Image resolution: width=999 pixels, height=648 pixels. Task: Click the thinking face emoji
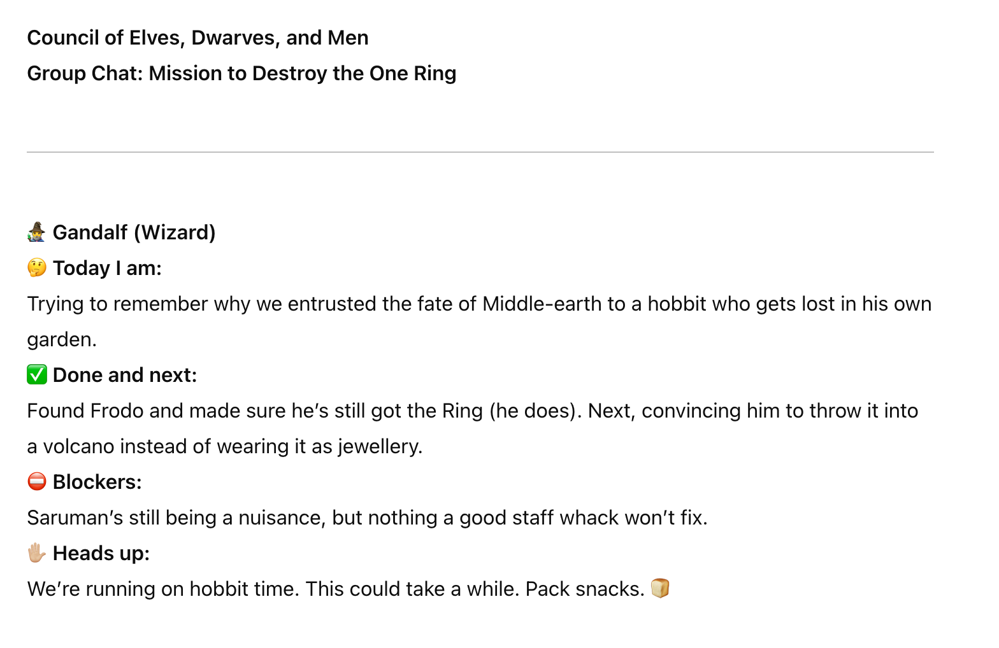point(37,268)
